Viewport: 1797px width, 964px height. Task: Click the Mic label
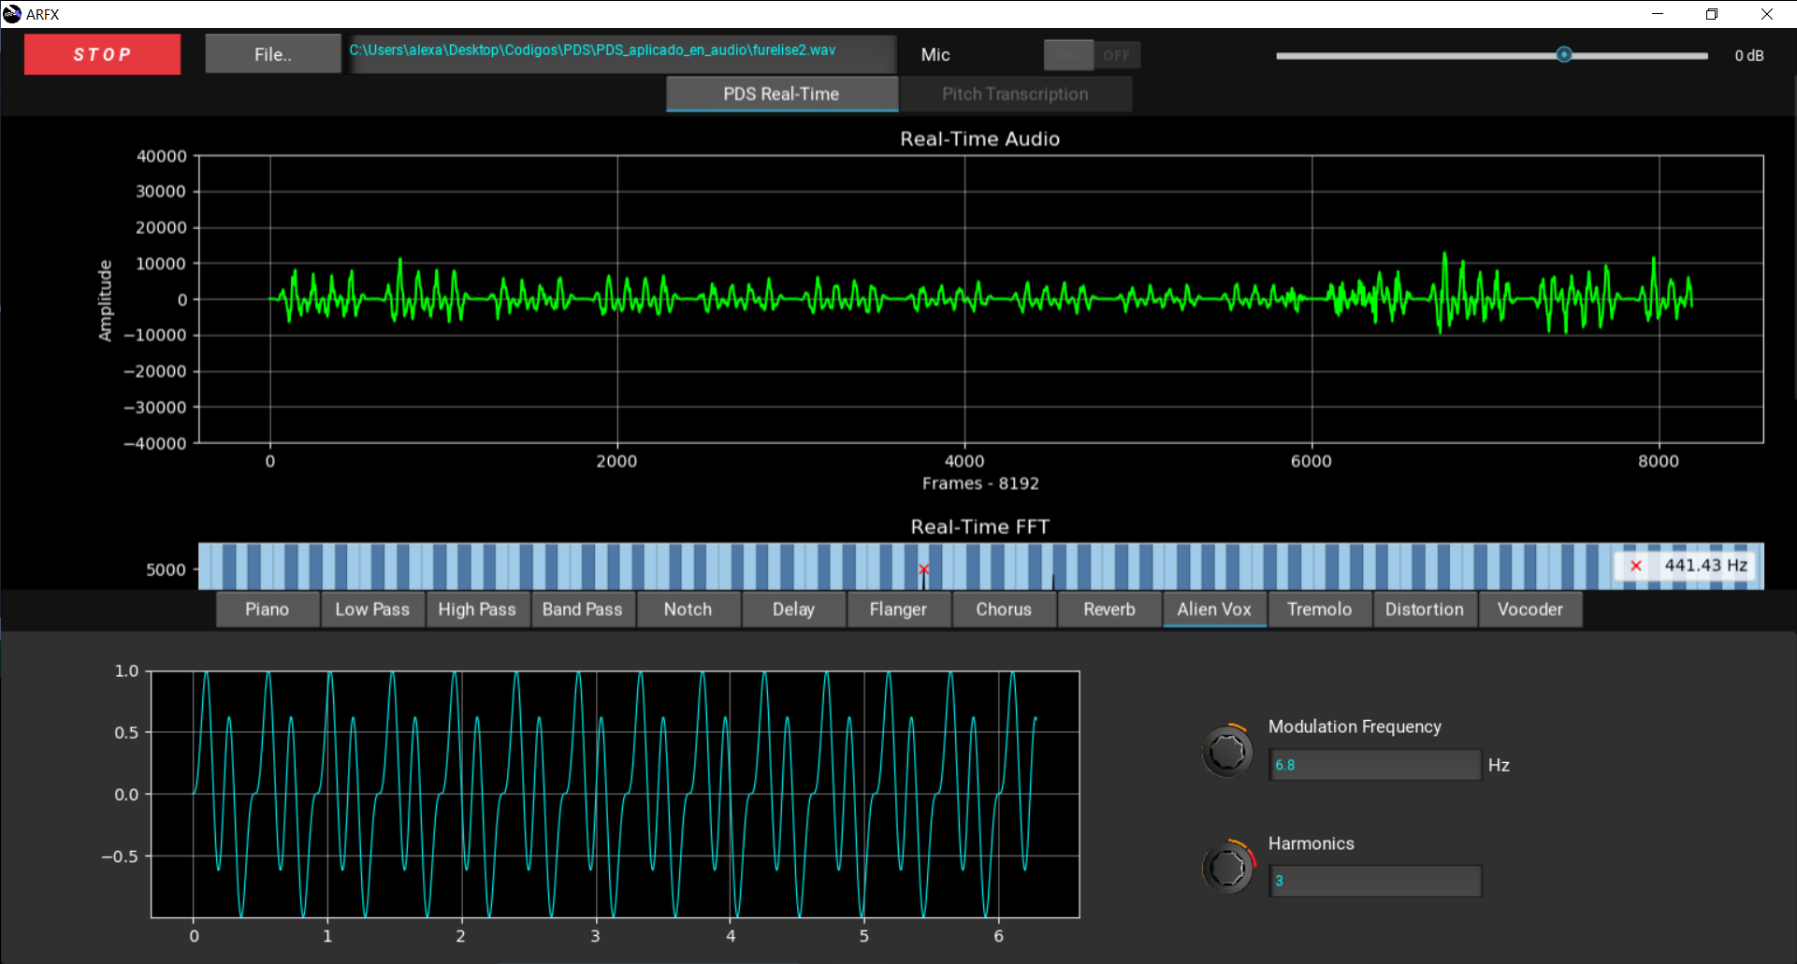935,55
